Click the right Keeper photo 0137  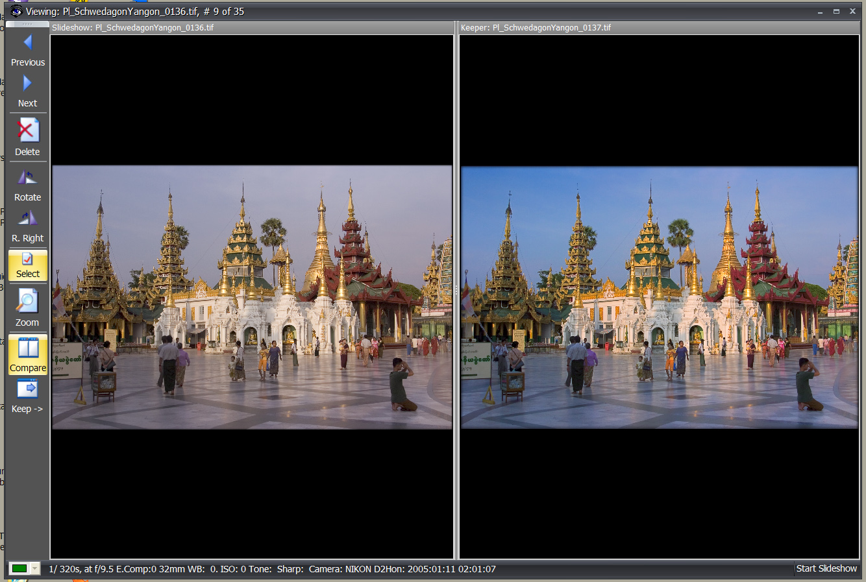(x=659, y=297)
